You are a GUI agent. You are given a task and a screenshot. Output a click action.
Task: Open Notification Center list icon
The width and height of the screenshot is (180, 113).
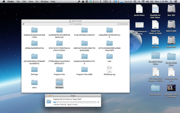(176, 2)
